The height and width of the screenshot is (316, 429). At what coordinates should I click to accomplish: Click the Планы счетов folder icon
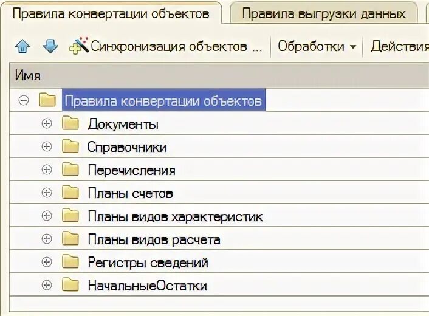70,193
